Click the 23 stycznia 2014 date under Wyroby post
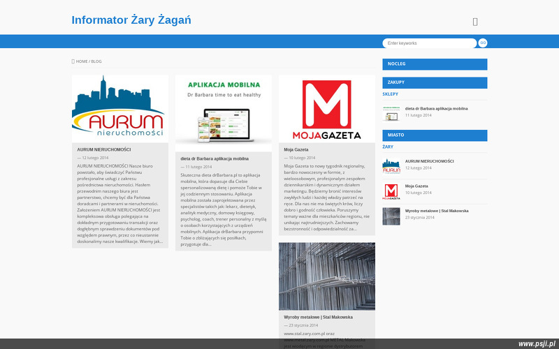The height and width of the screenshot is (349, 559). coord(303,325)
